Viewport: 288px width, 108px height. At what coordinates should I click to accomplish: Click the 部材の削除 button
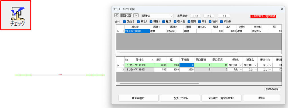click(x=272, y=89)
